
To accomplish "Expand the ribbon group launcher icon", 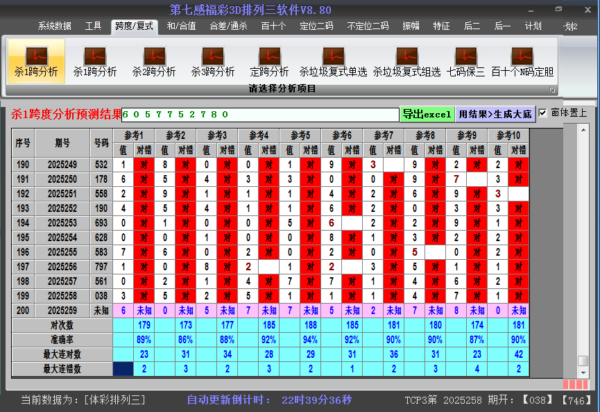I will pos(552,90).
